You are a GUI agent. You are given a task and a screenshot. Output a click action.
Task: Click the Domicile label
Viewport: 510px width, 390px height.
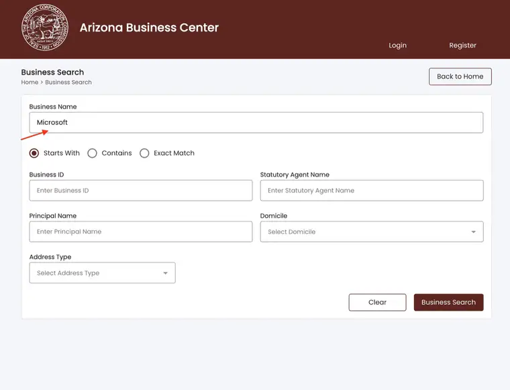pos(274,216)
